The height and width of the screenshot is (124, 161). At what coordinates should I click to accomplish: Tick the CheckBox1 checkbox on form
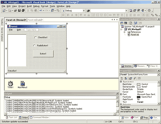coord(35,37)
